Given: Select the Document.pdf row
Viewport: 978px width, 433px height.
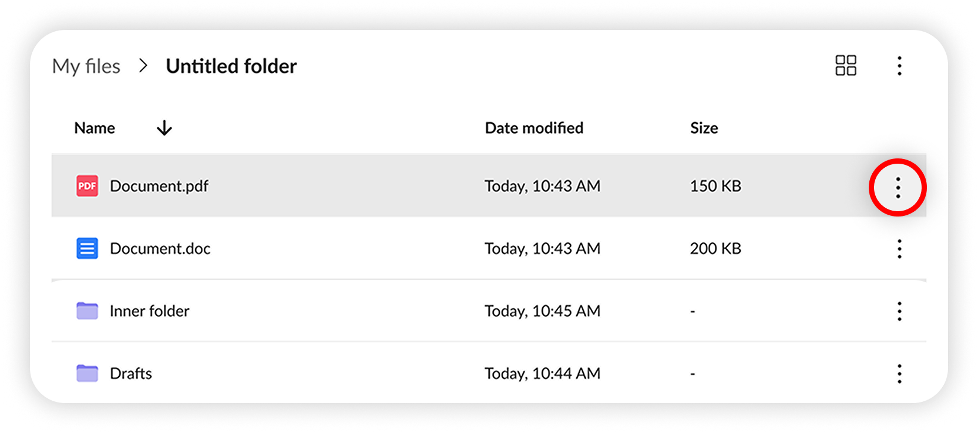Looking at the screenshot, I should [x=352, y=185].
